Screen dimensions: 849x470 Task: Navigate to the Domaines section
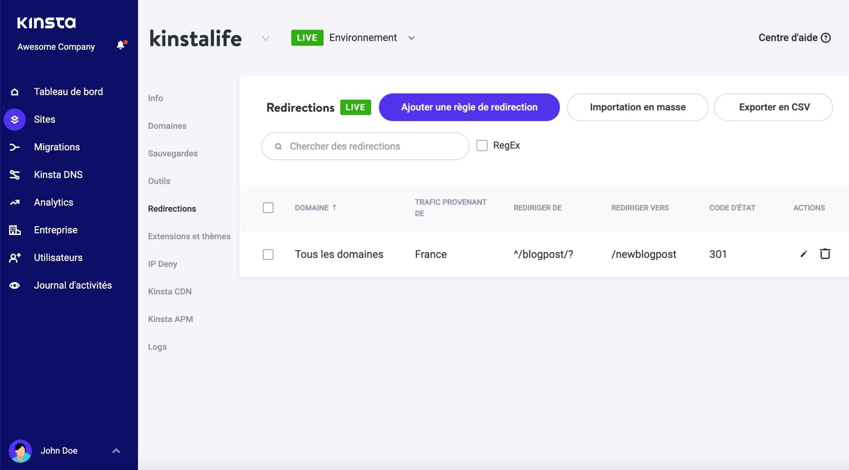pos(167,125)
